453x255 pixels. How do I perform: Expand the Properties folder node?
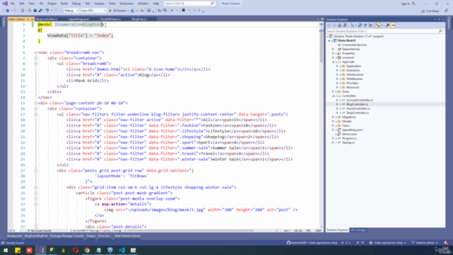click(x=333, y=54)
